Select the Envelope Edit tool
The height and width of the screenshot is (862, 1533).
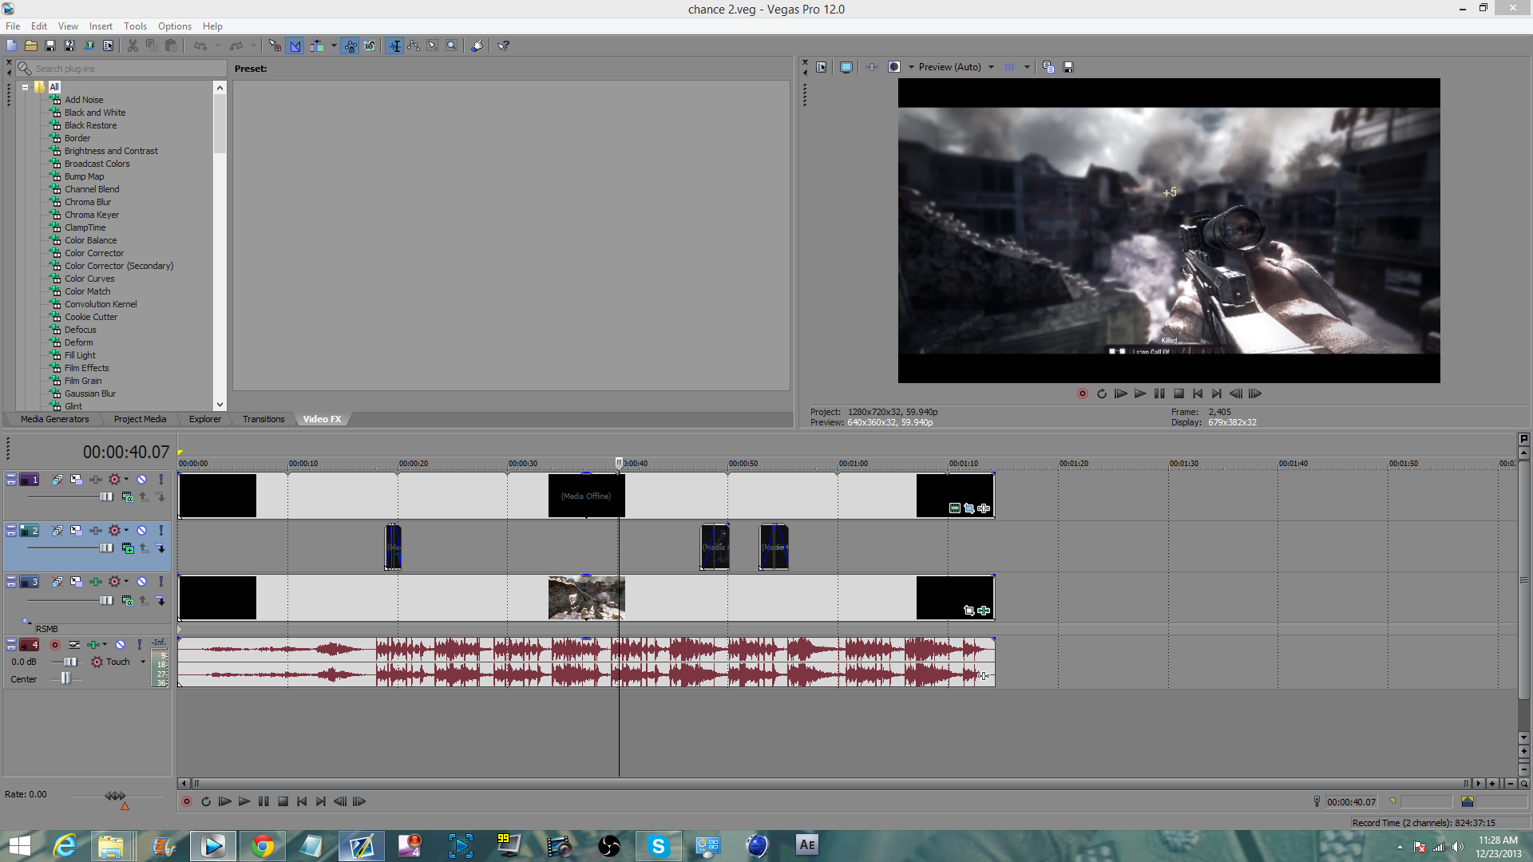[414, 45]
